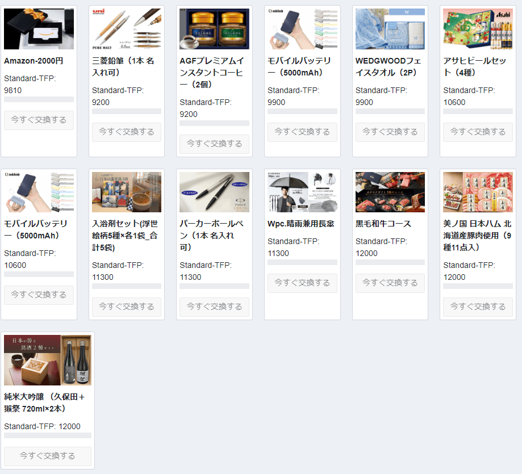Click the 入浴剤セット bath salts image

click(x=127, y=192)
